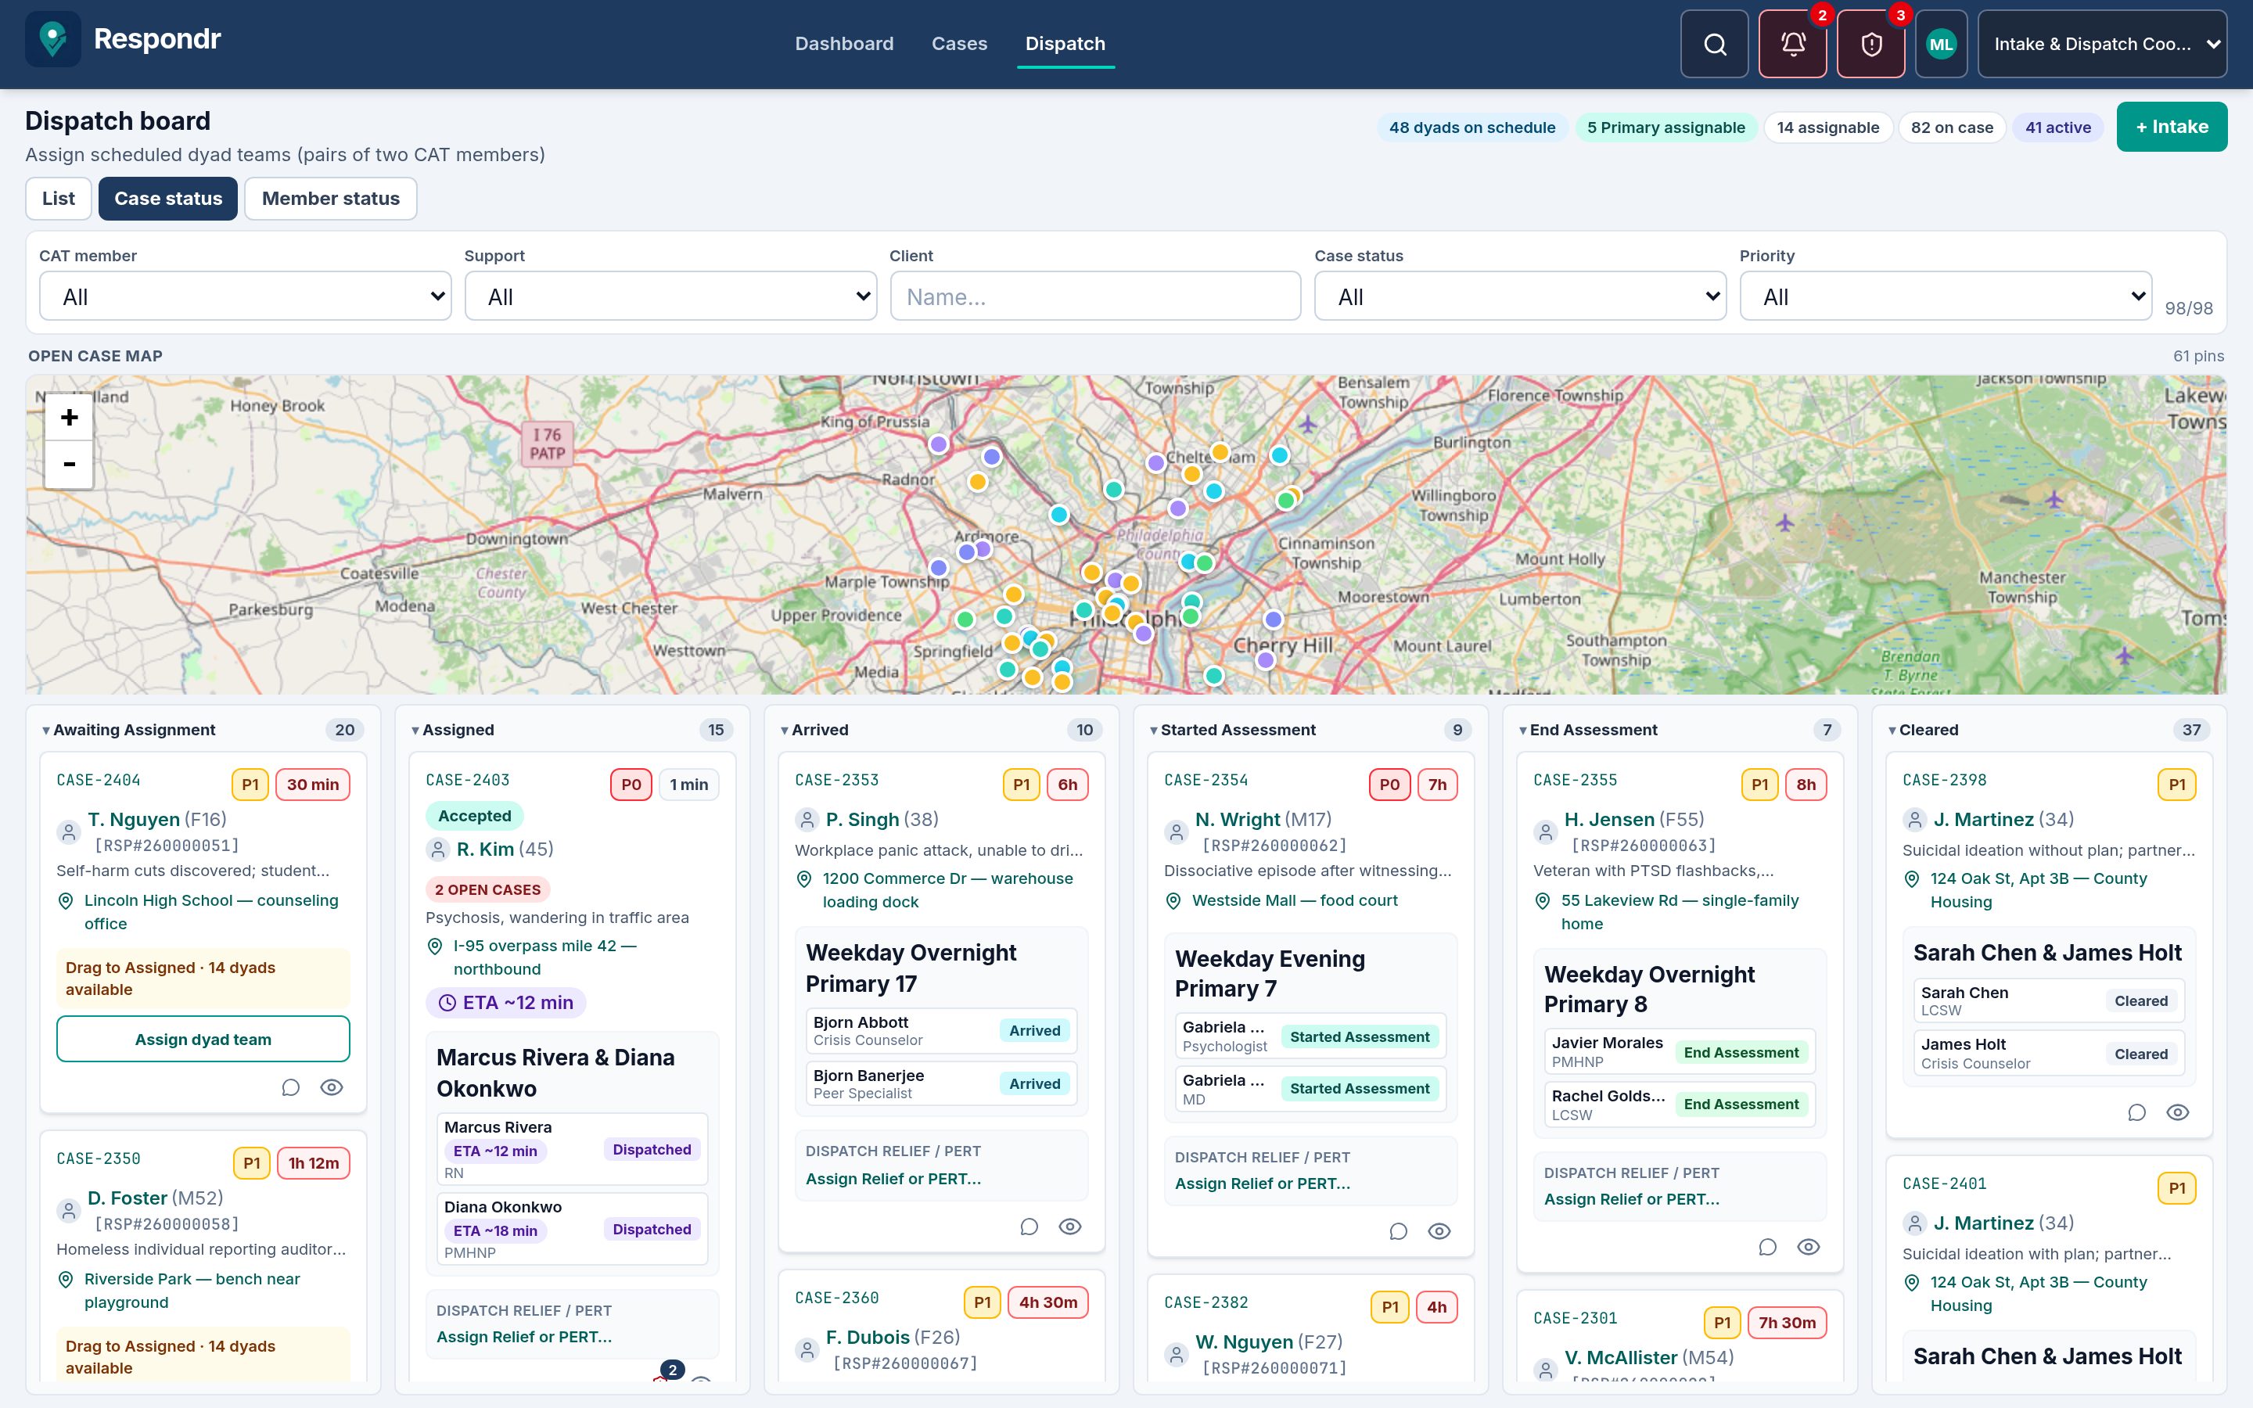Open the shield alerts icon
This screenshot has width=2253, height=1408.
click(x=1870, y=44)
